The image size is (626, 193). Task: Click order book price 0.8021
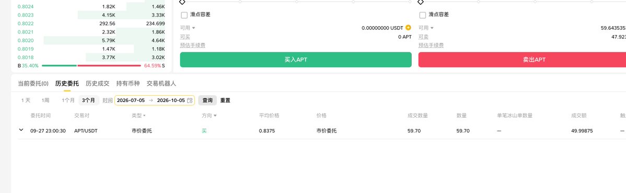tap(26, 32)
